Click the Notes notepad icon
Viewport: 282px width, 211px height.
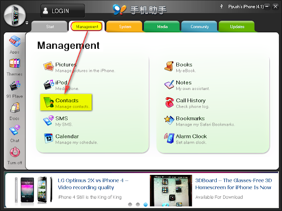pyautogui.click(x=169, y=84)
